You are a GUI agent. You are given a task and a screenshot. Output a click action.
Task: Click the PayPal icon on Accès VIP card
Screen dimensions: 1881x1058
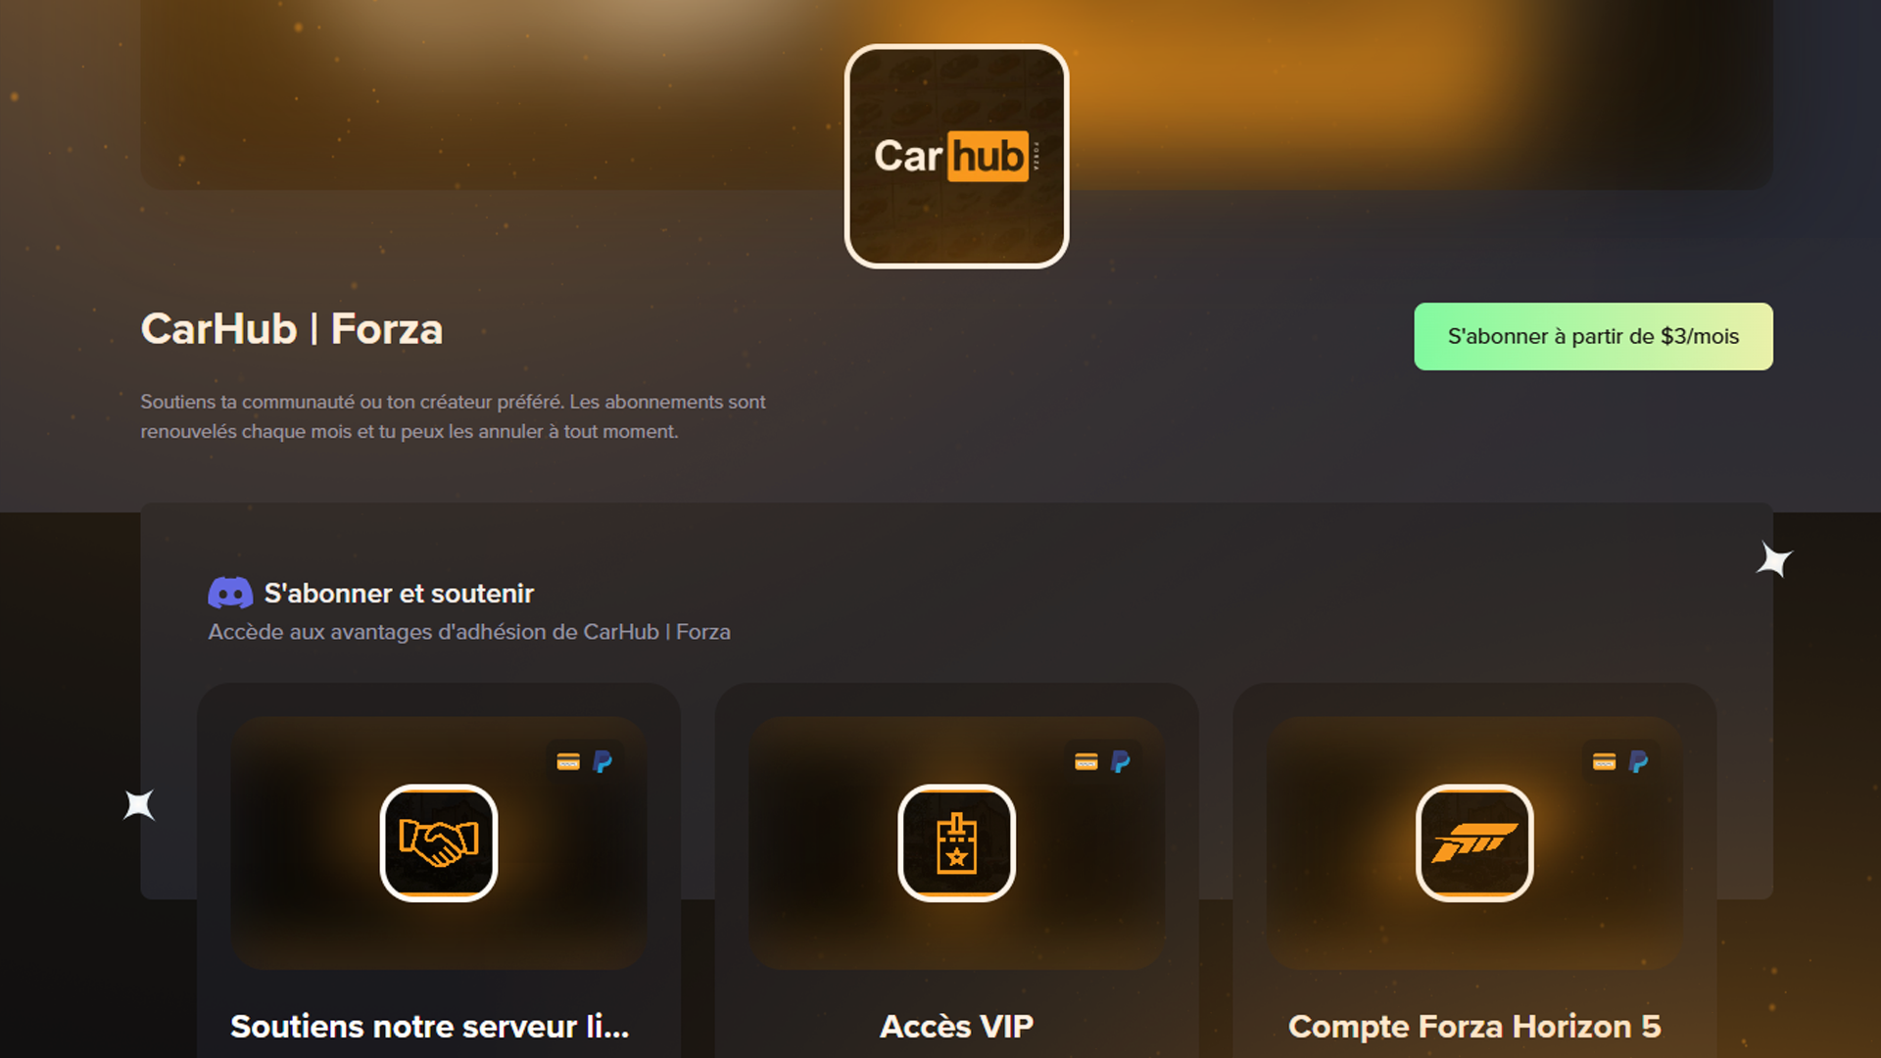coord(1121,762)
